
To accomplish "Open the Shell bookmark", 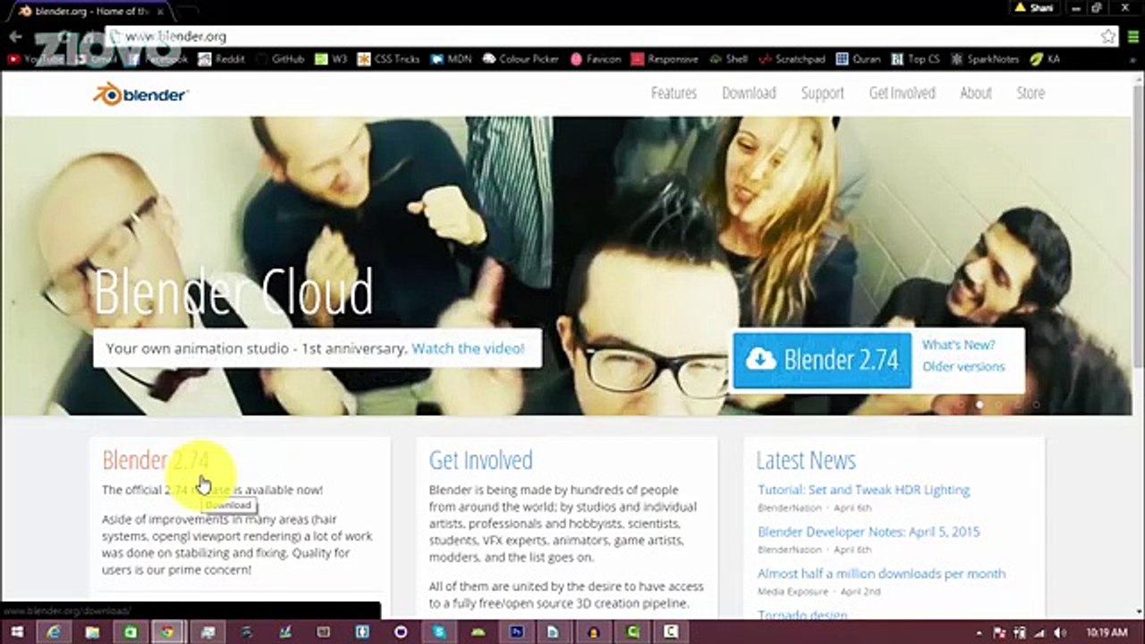I will tap(729, 59).
